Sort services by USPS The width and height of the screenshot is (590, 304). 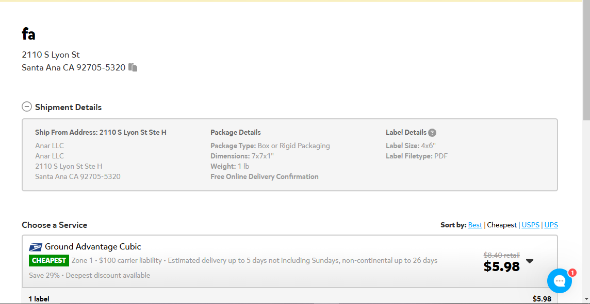[531, 225]
